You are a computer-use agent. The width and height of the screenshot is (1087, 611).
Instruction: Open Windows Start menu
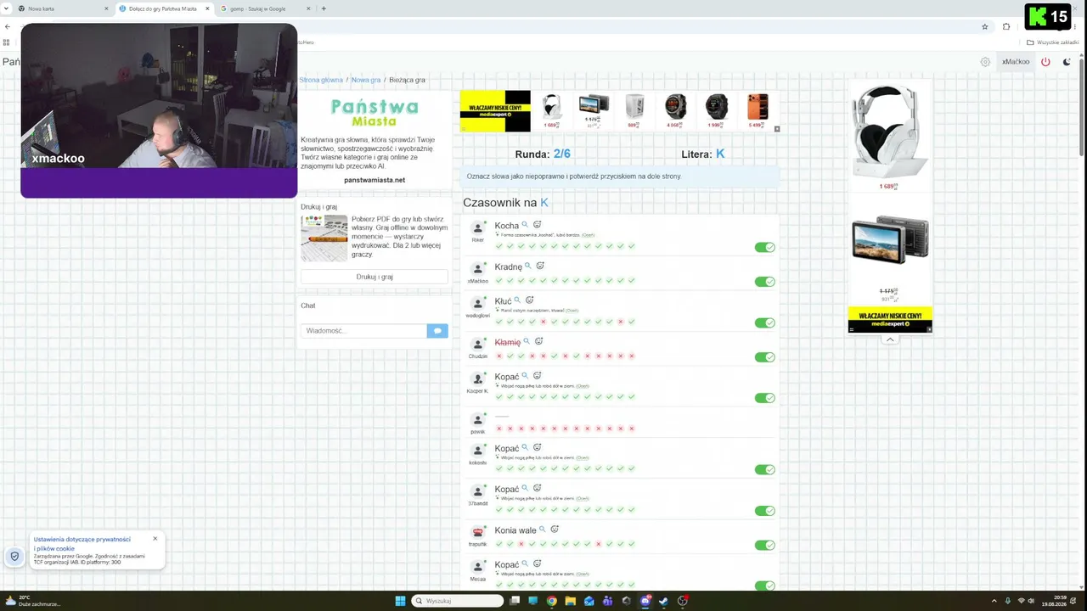pos(400,601)
